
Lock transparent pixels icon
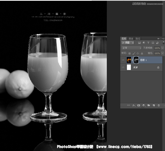[x=130, y=53]
